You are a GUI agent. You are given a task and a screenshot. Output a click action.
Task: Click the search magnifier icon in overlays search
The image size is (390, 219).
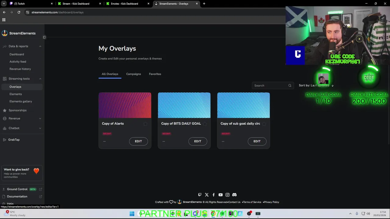pyautogui.click(x=290, y=85)
